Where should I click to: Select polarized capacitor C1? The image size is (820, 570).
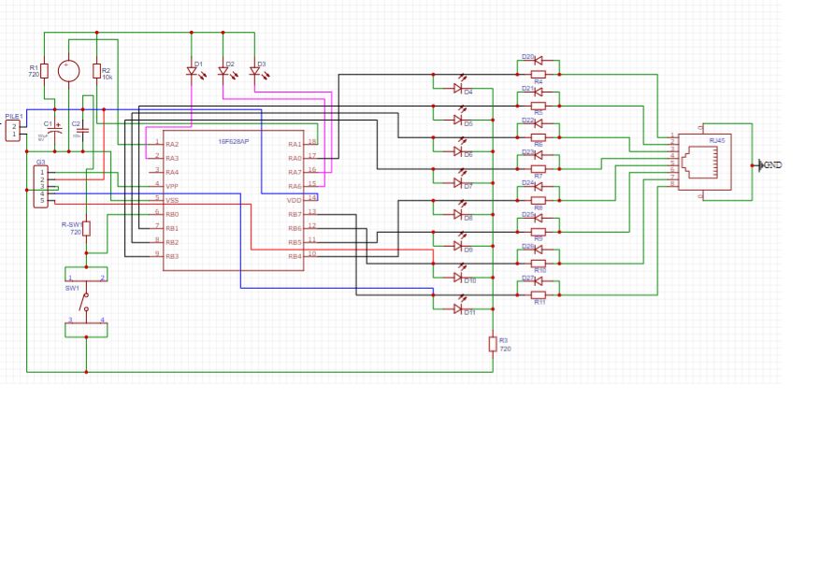tap(54, 131)
